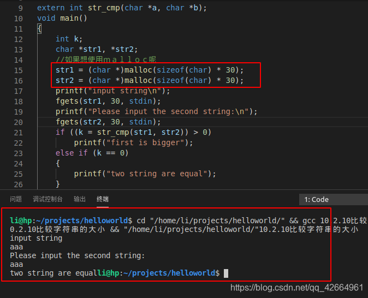The image size is (368, 298).
Task: Switch to the 问题 panel tab
Action: tap(16, 199)
